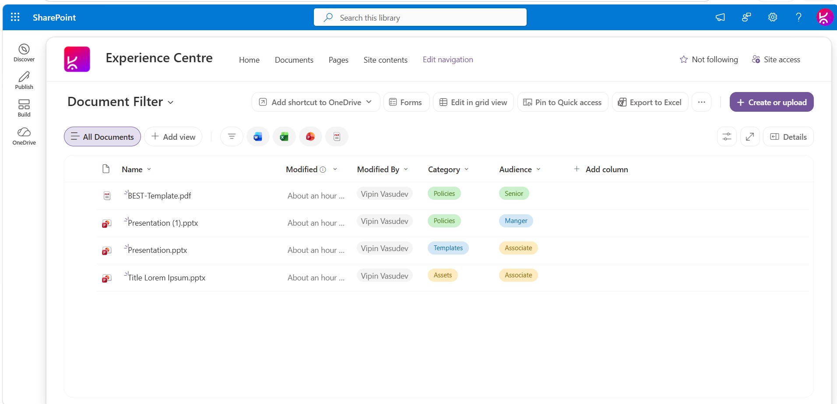Viewport: 837px width, 404px height.
Task: Filter by Excel files icon
Action: click(284, 137)
